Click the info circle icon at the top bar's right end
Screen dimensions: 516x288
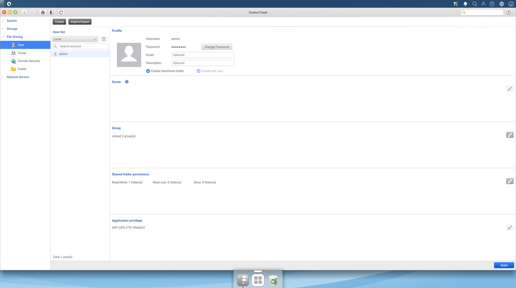click(511, 4)
